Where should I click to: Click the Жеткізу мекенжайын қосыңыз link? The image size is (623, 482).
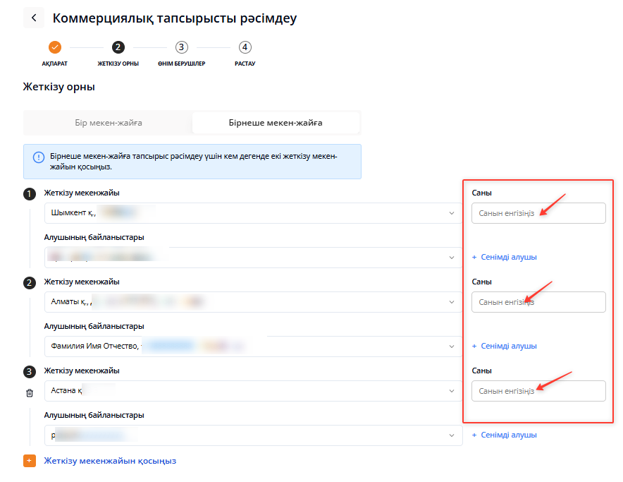coord(110,461)
